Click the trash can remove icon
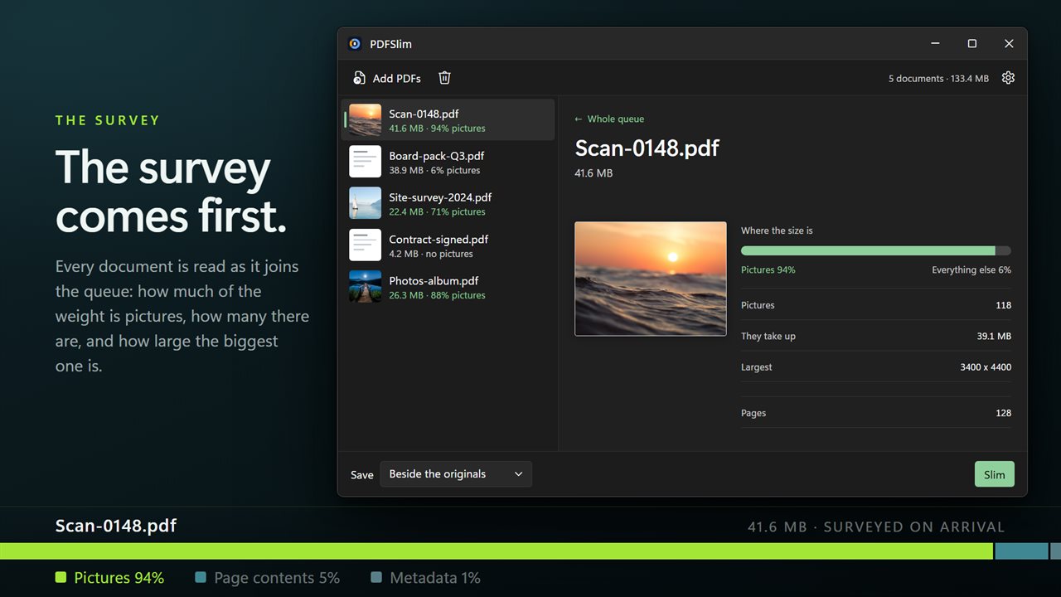The image size is (1061, 597). 444,78
